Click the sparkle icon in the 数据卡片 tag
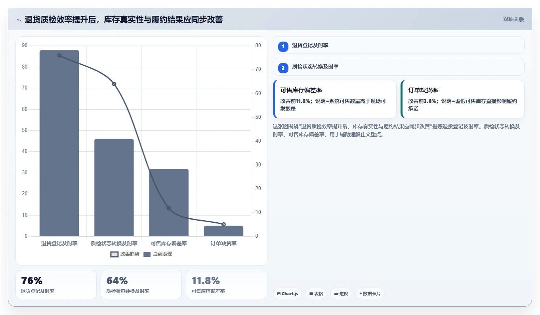The width and height of the screenshot is (540, 315). (x=361, y=294)
